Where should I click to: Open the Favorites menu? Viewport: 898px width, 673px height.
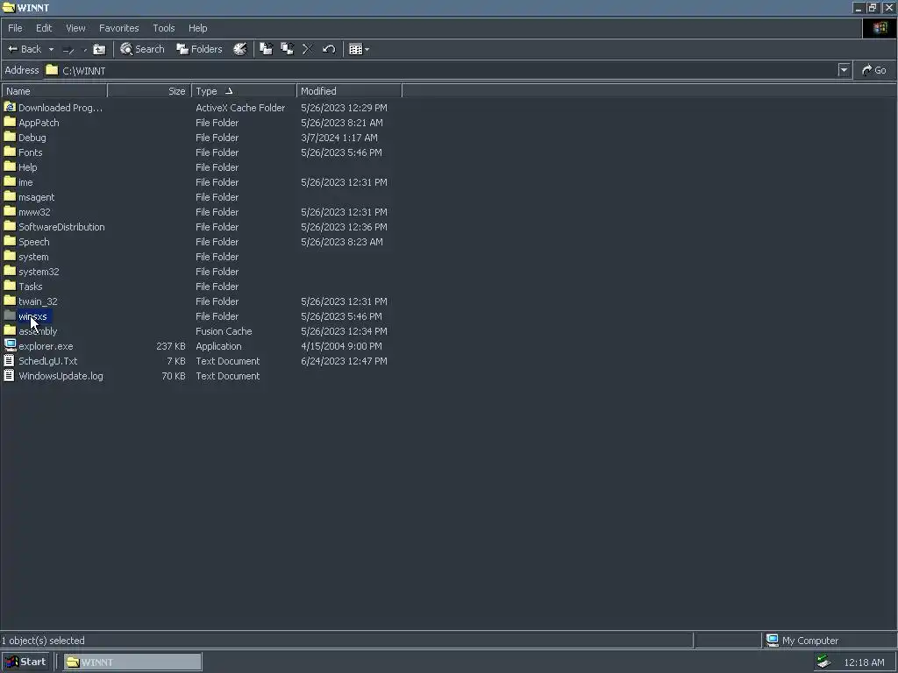coord(118,28)
